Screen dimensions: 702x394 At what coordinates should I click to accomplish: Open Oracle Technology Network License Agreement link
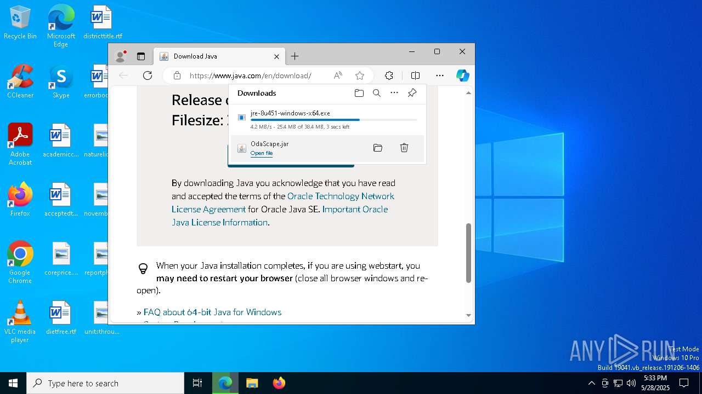(x=283, y=202)
